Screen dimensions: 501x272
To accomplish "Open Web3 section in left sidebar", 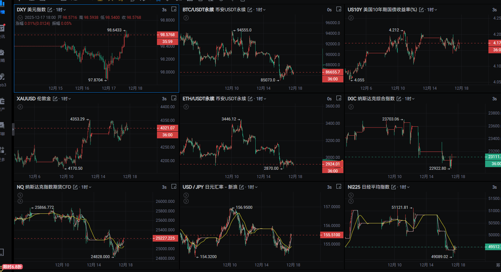I will [x=2, y=79].
